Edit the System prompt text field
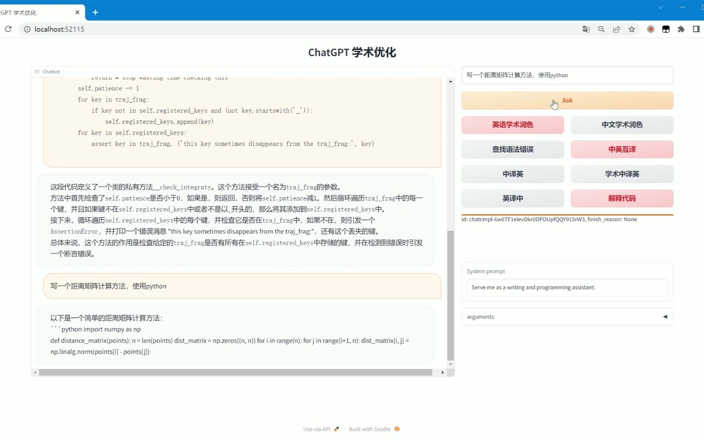704x440 pixels. 567,287
